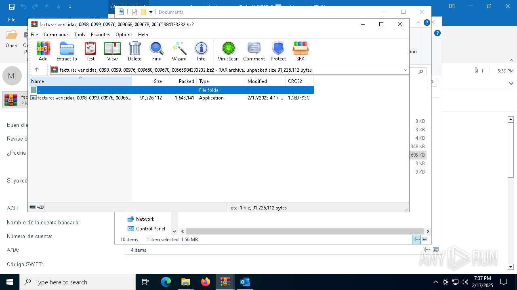Sort by CRC32 column header
Viewport: 517px width, 290px height.
[300, 81]
